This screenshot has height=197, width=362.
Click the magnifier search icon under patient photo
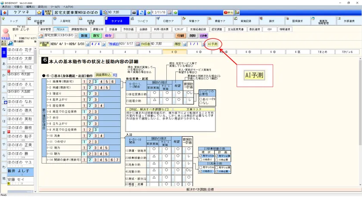[x=10, y=43]
